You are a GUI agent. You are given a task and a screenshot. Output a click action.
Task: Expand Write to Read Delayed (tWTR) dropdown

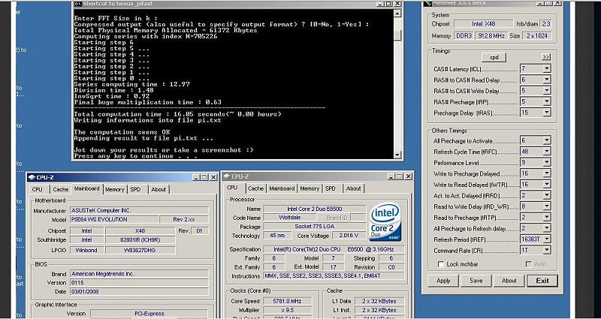point(547,185)
